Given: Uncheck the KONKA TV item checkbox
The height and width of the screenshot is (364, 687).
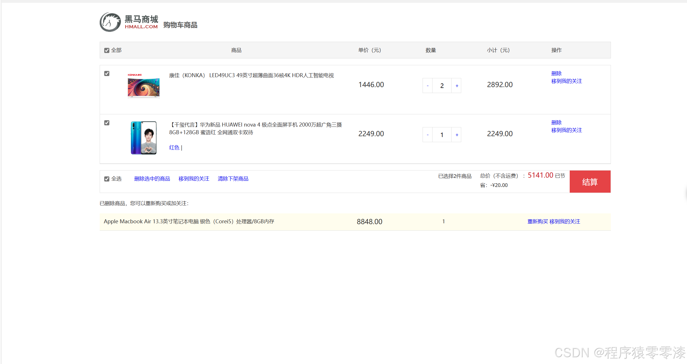Looking at the screenshot, I should click(x=107, y=73).
